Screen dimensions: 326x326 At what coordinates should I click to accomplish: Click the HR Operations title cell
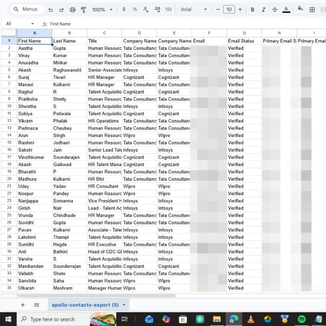coord(104,121)
